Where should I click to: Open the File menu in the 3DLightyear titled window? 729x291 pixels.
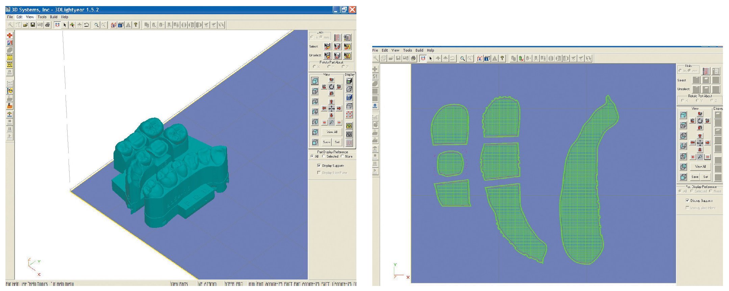[x=10, y=17]
